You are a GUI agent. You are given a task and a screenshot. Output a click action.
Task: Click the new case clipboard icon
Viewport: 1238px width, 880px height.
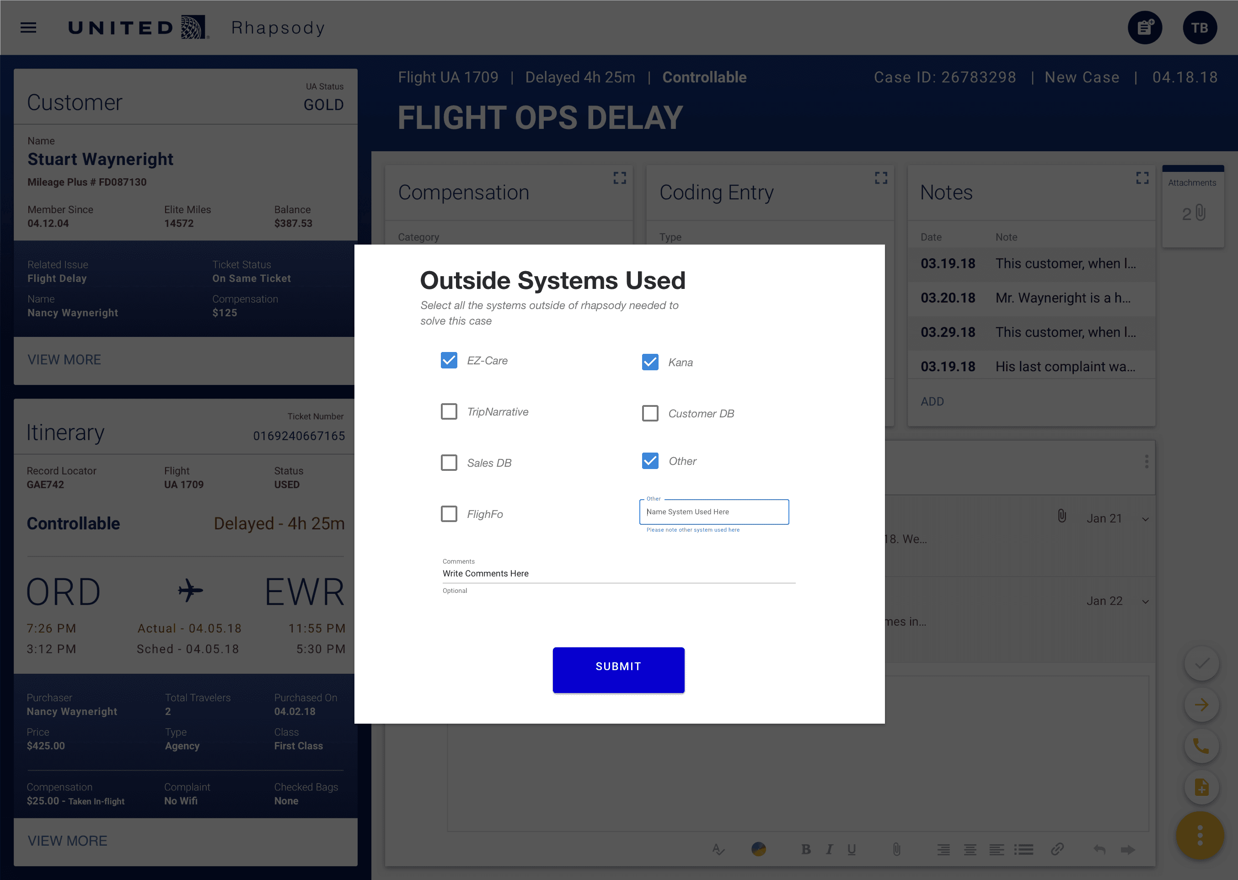[x=1144, y=27]
